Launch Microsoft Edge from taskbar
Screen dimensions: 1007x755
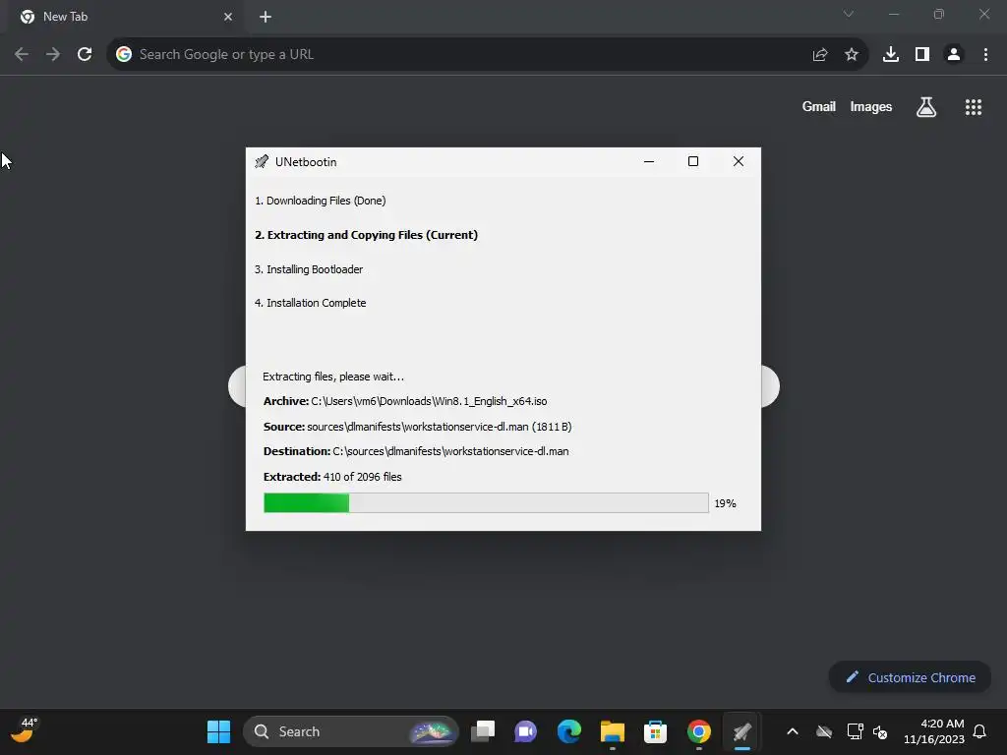(x=569, y=731)
